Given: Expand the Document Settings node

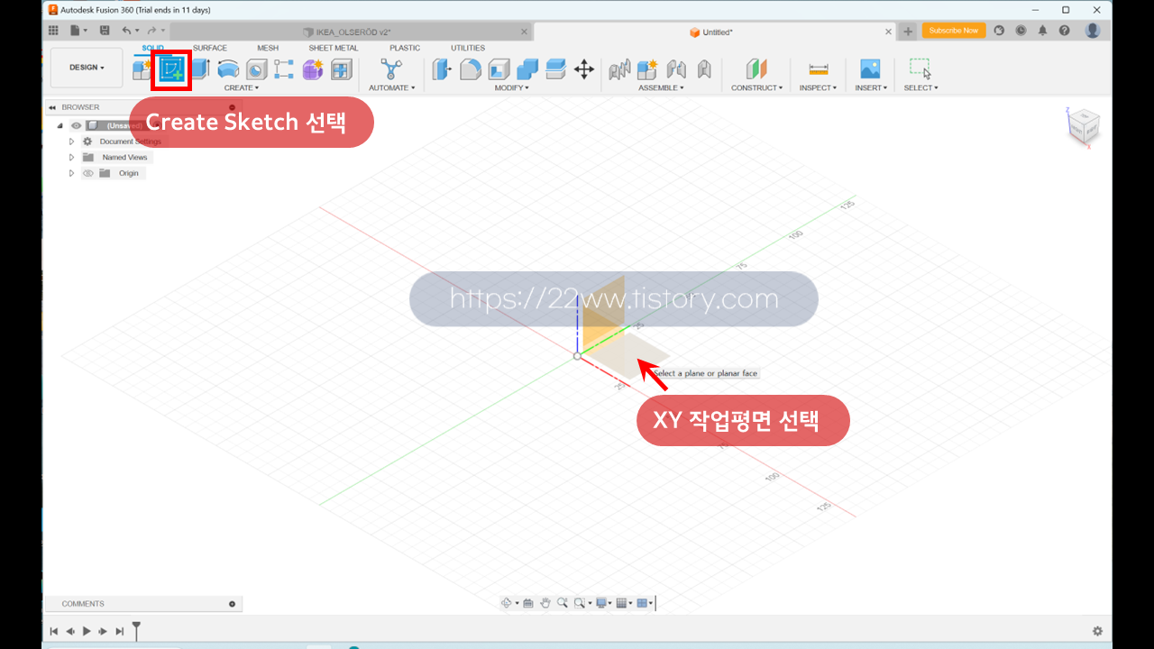Looking at the screenshot, I should coord(72,142).
